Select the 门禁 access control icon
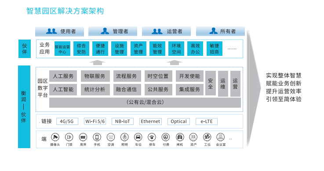This screenshot has height=171, width=324. (69, 137)
